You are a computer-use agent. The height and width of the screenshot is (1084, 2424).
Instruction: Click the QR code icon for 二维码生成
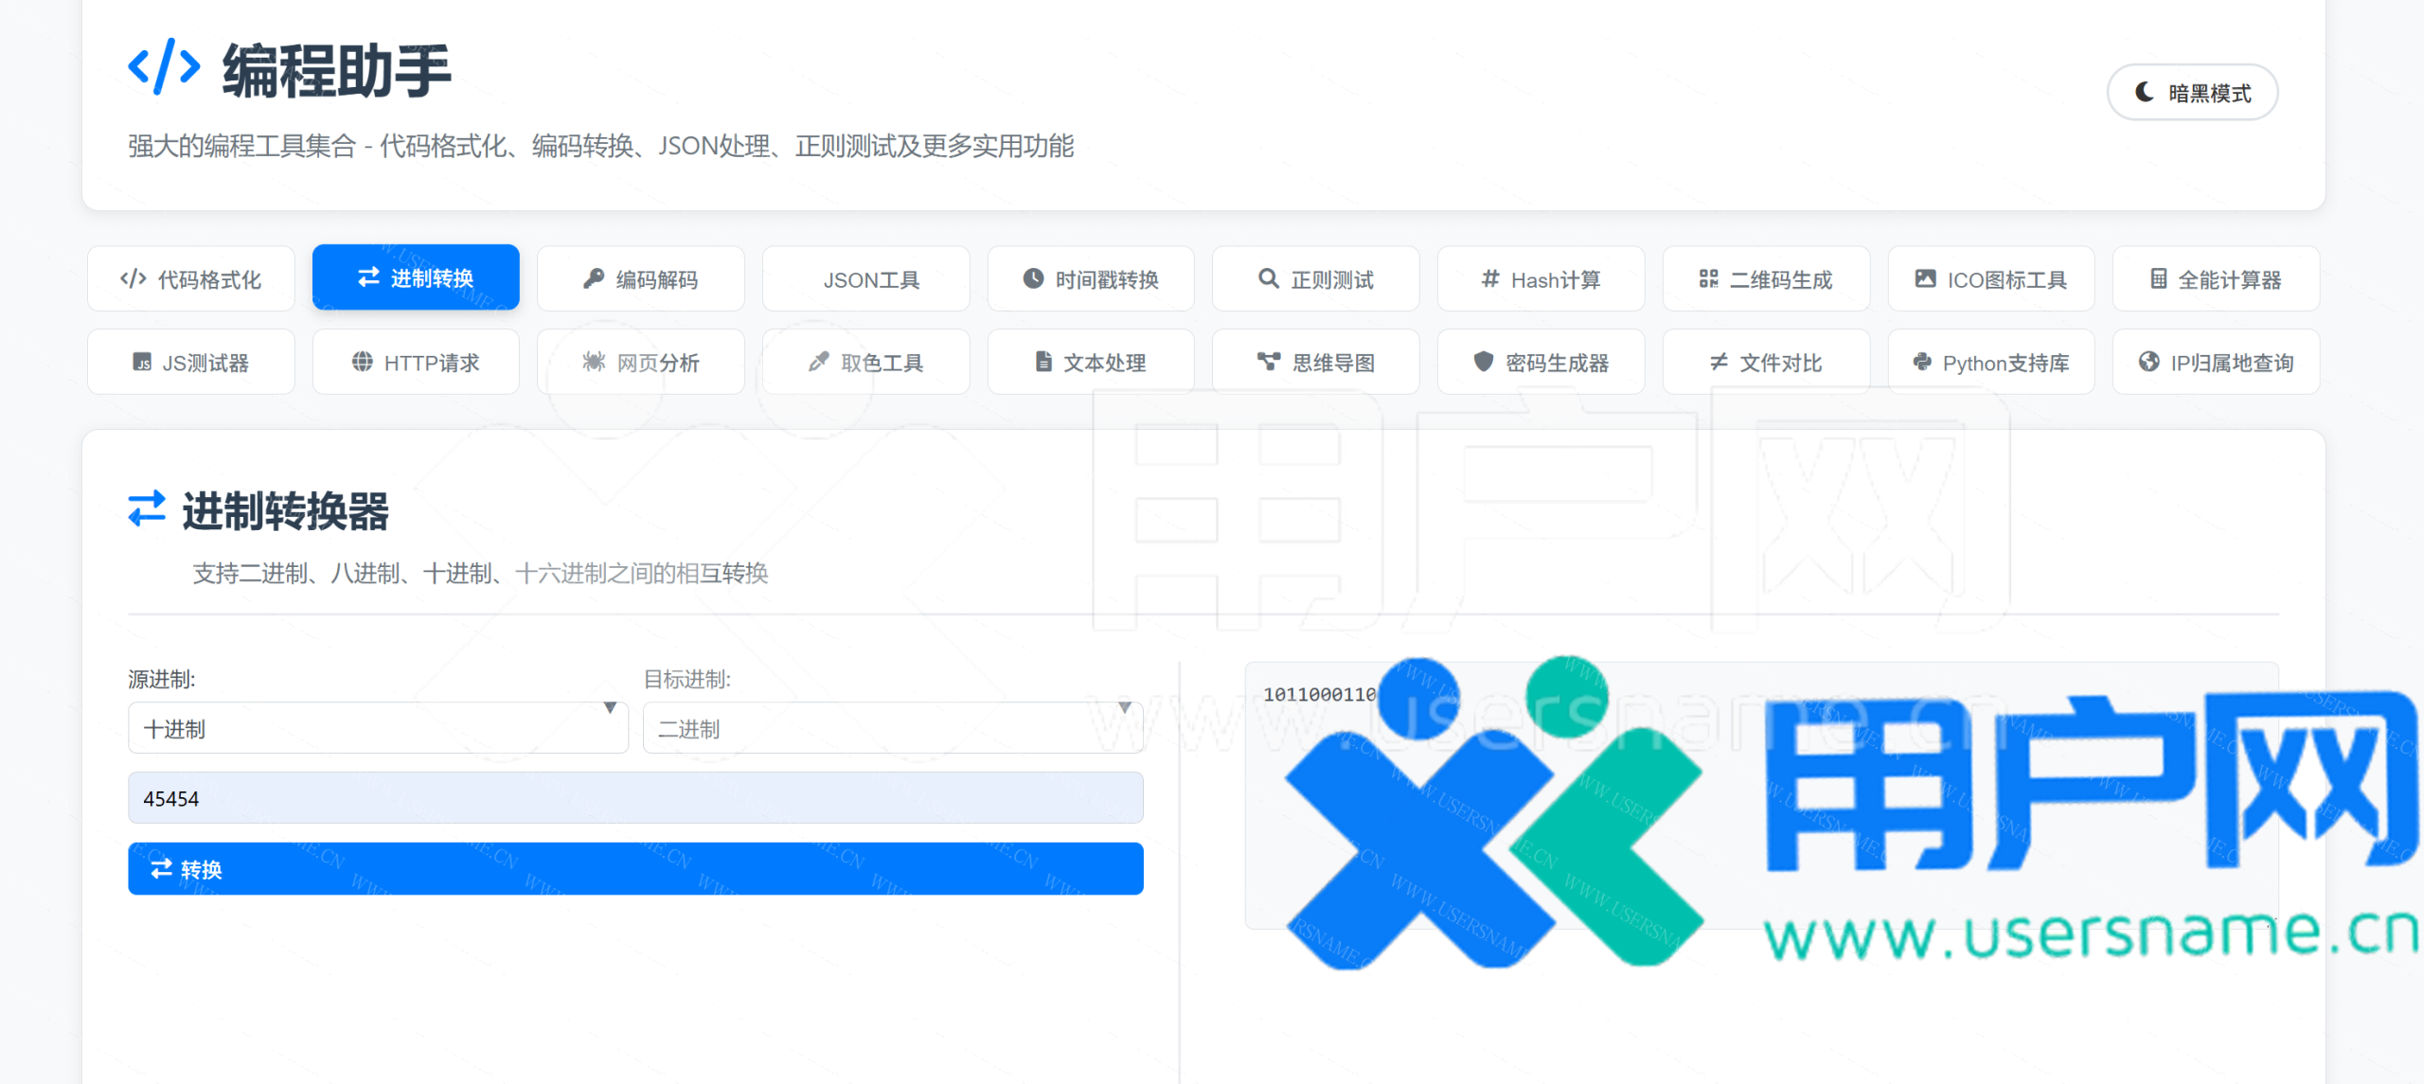pos(1708,278)
